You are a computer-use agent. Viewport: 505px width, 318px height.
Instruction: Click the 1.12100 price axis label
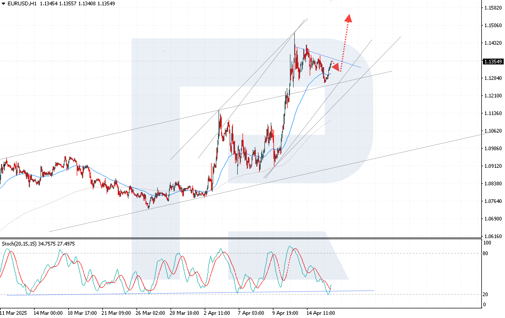493,96
